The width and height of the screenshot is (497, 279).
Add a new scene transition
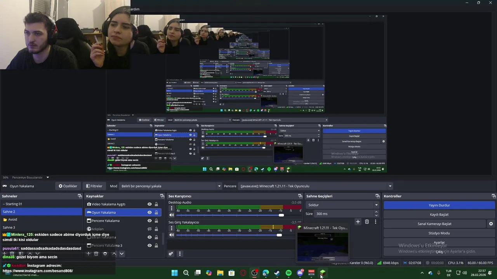coord(358,222)
